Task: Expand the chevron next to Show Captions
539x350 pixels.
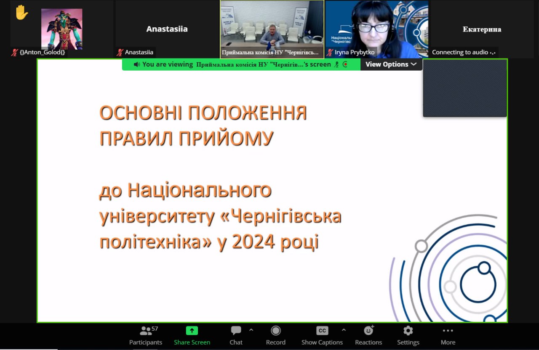Action: click(x=344, y=330)
